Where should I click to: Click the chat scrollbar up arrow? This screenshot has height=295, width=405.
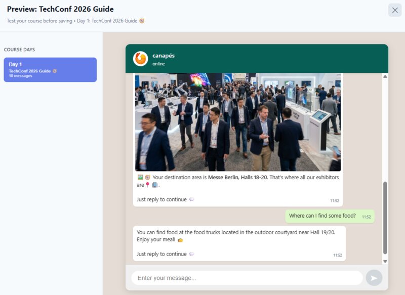385,76
